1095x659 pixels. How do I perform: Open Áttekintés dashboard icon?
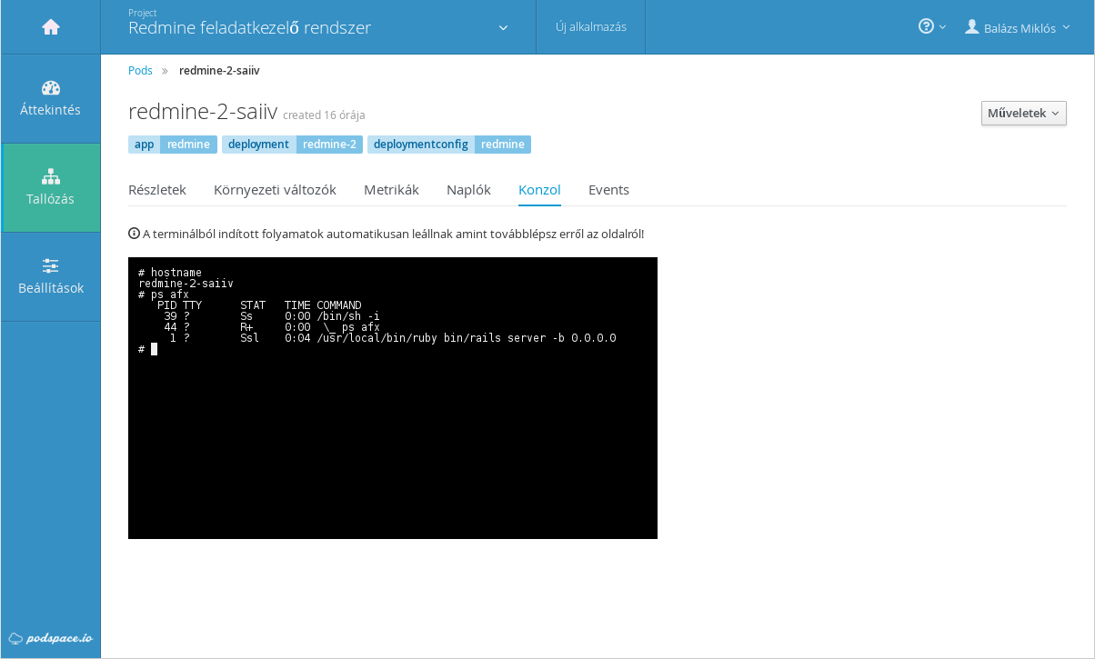pos(51,88)
